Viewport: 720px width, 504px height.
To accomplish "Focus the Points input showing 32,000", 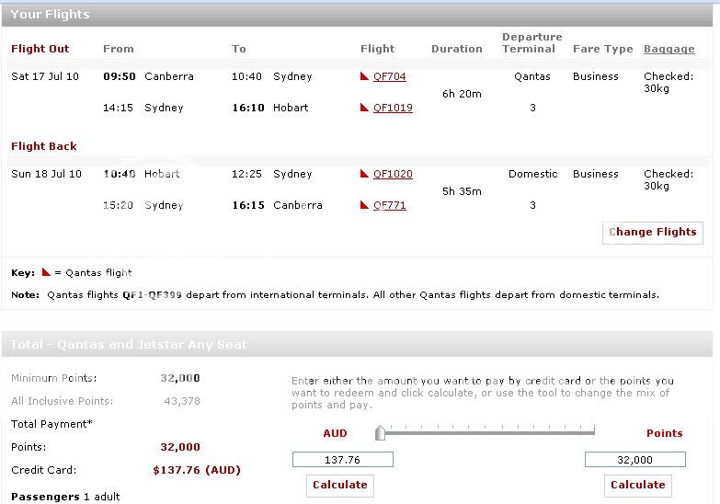I will (634, 460).
